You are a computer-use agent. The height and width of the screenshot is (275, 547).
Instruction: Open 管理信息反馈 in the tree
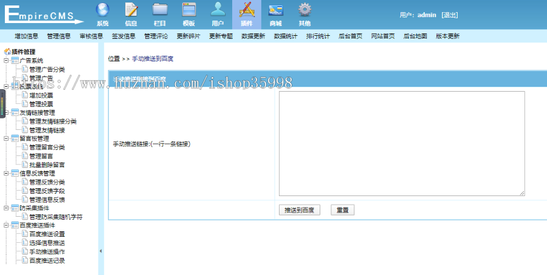[47, 199]
